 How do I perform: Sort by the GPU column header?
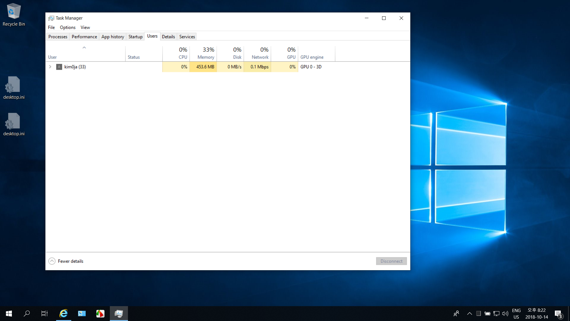click(284, 53)
